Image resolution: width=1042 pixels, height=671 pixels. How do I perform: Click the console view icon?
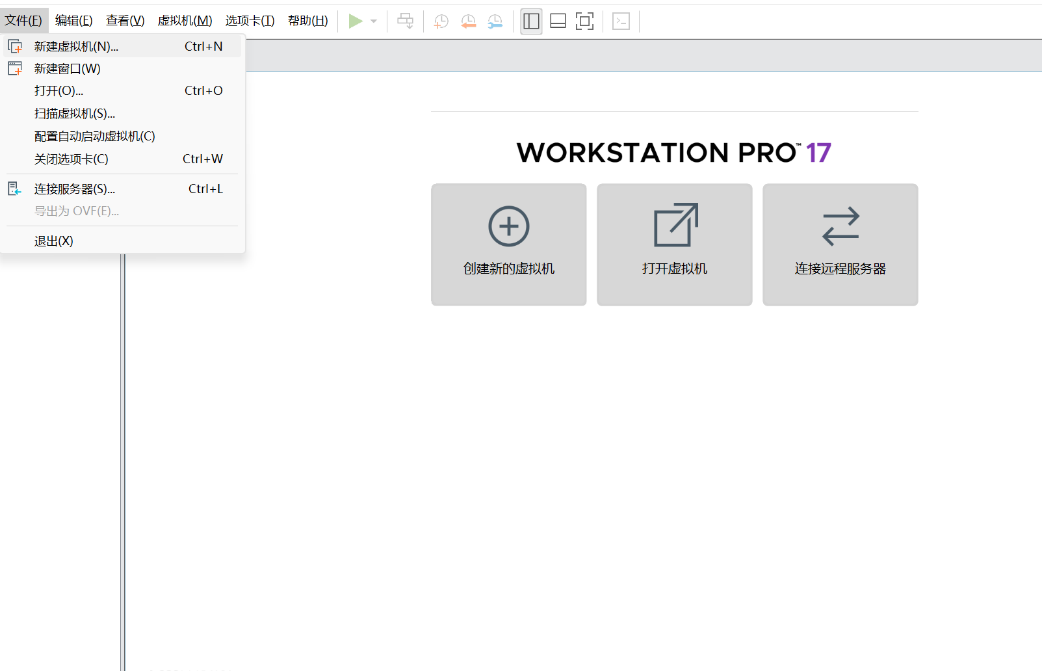[621, 21]
